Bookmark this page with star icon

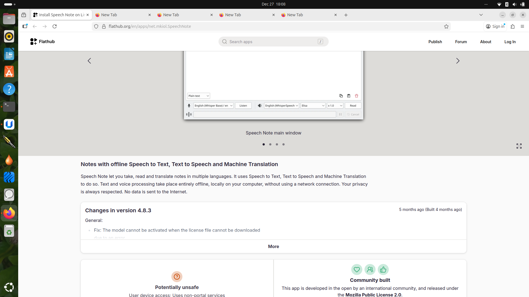click(x=446, y=26)
